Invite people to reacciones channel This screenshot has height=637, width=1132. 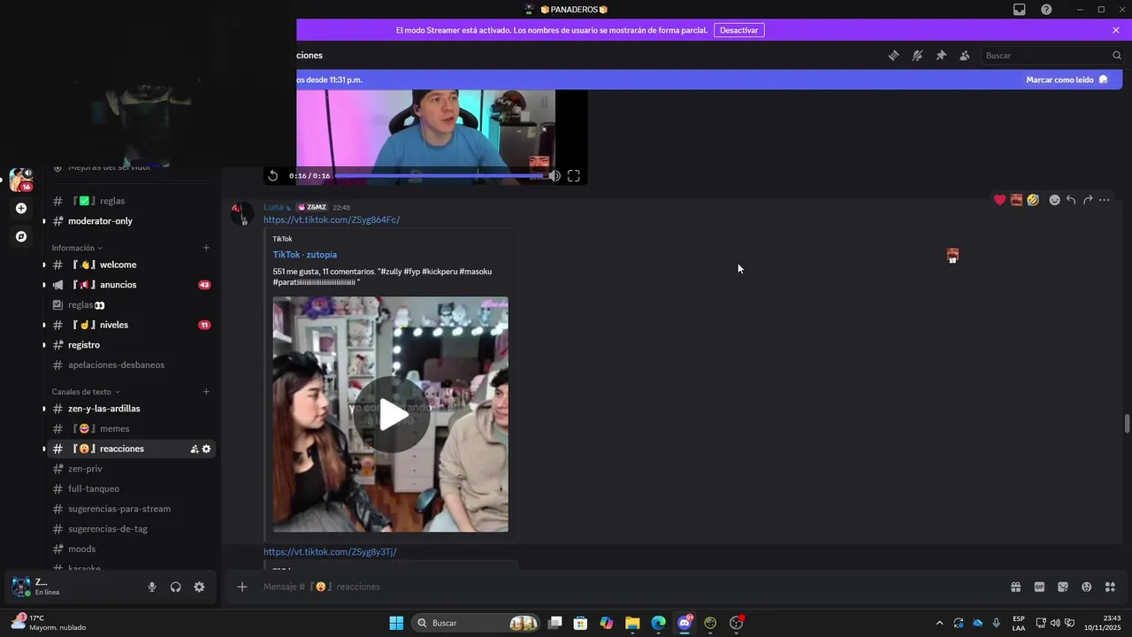195,449
